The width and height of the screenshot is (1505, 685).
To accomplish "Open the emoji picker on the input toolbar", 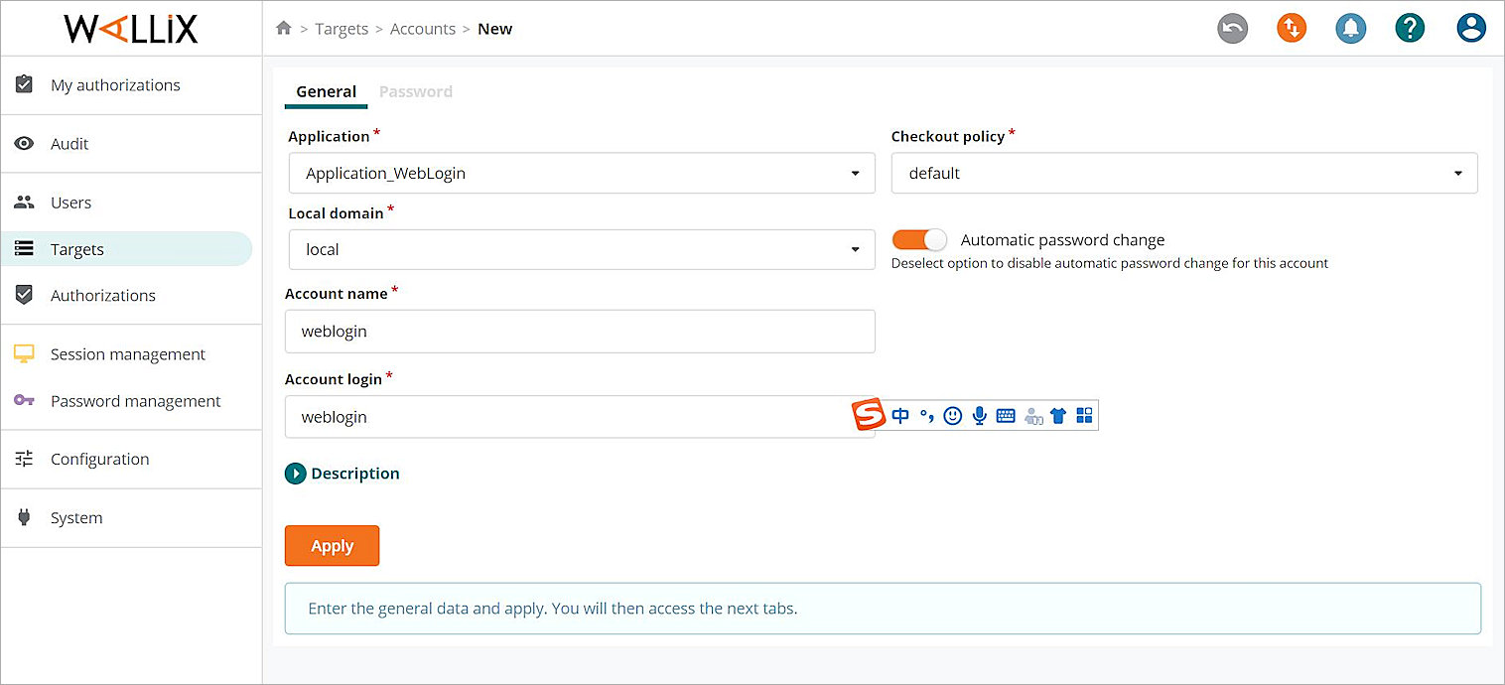I will click(952, 416).
